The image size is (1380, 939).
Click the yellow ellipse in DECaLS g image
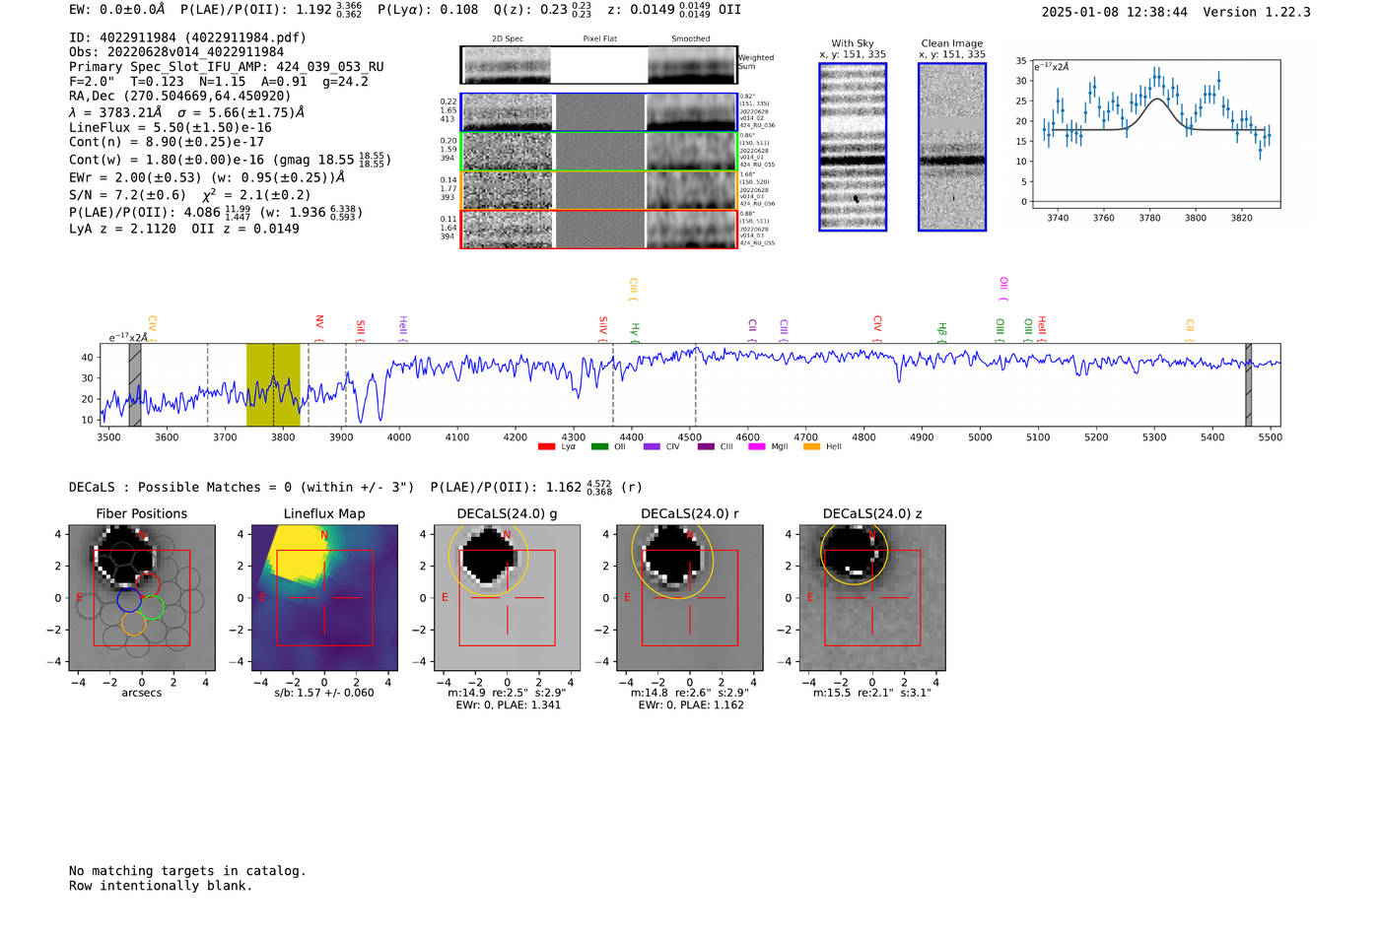pos(489,557)
